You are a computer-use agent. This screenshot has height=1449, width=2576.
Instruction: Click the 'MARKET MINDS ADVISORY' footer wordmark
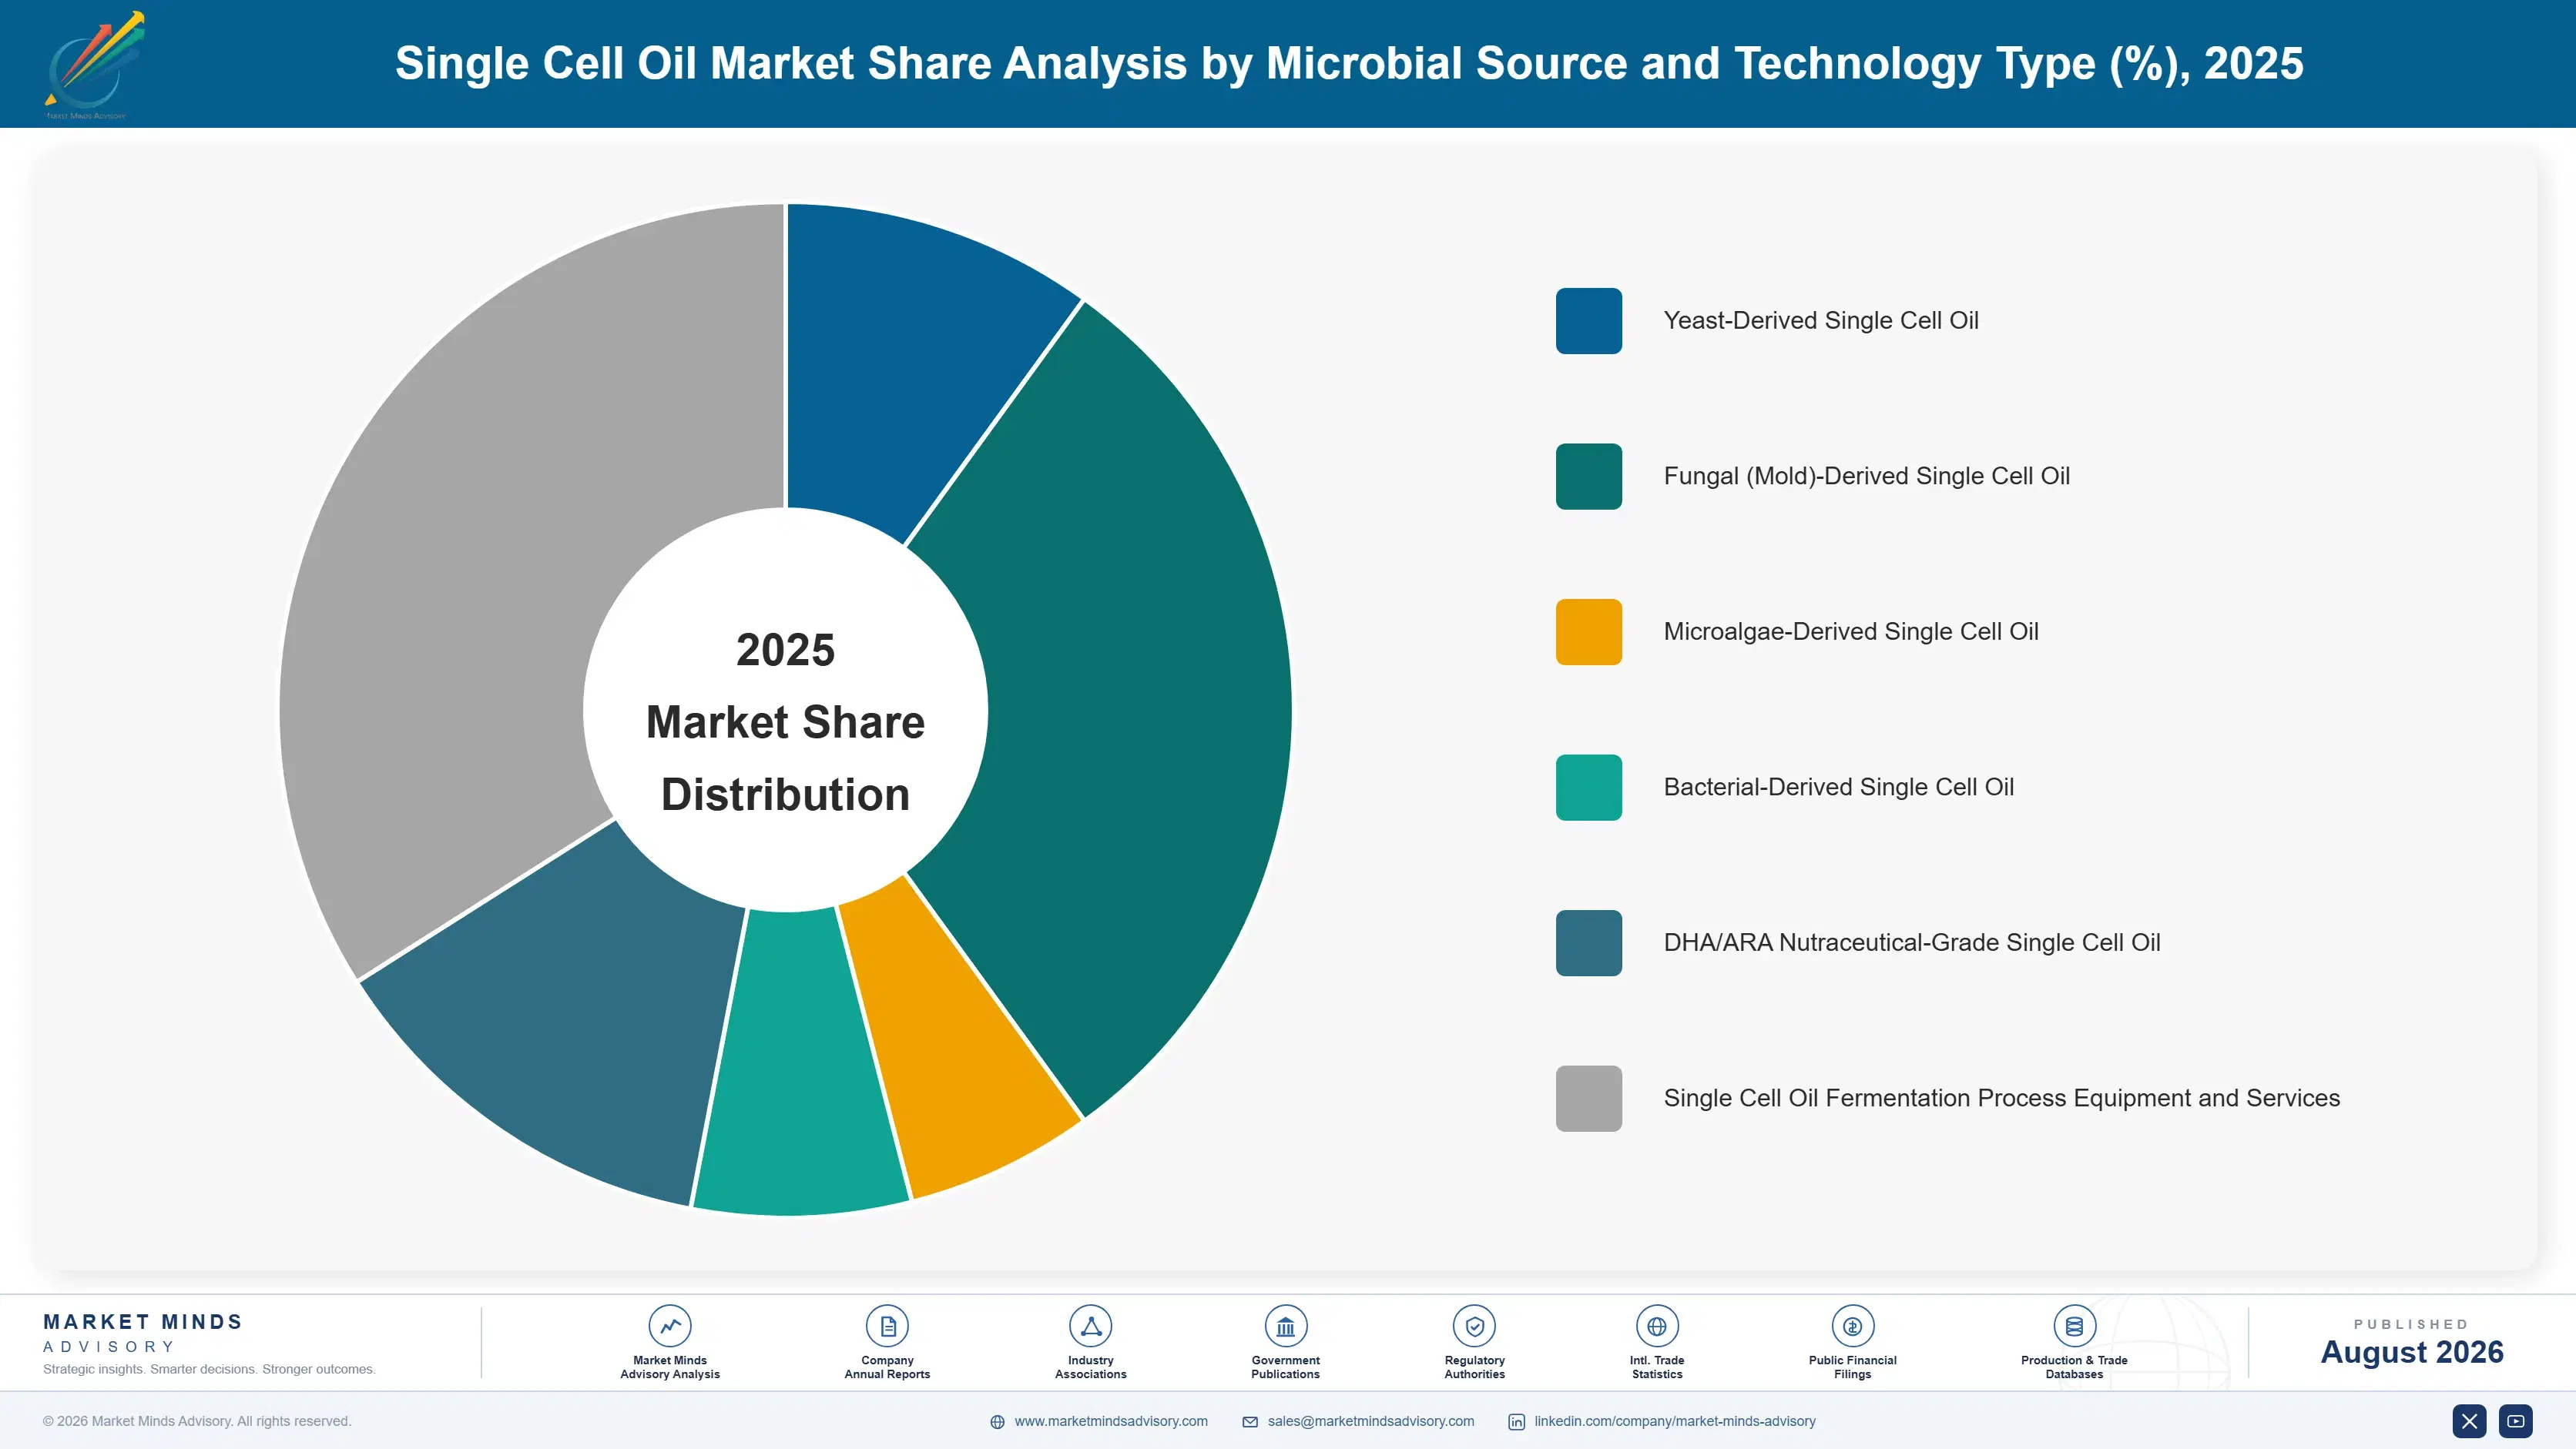pos(143,1333)
